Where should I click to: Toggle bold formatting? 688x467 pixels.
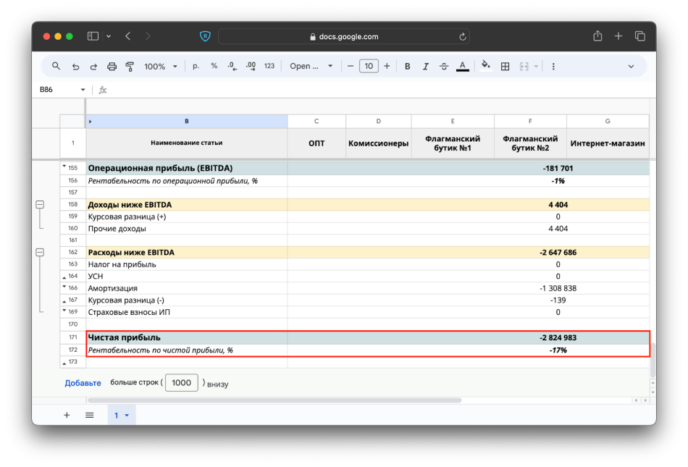pyautogui.click(x=407, y=66)
